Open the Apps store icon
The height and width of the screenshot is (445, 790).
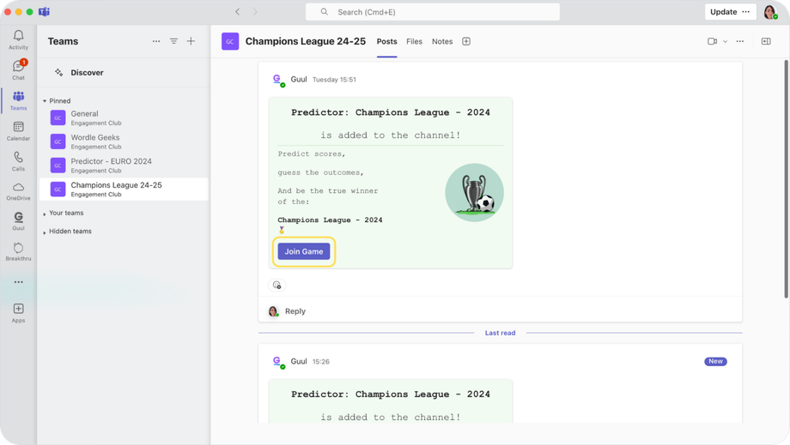(x=19, y=312)
